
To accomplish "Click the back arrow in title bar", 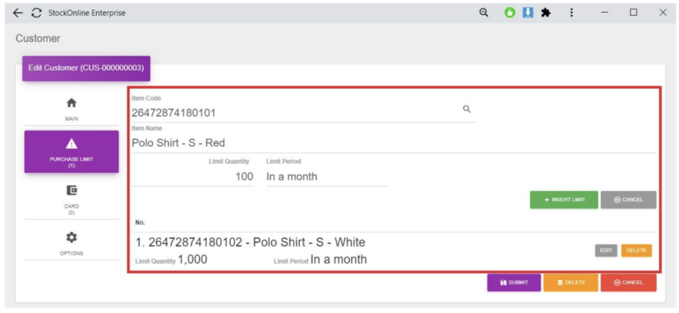I will [18, 13].
